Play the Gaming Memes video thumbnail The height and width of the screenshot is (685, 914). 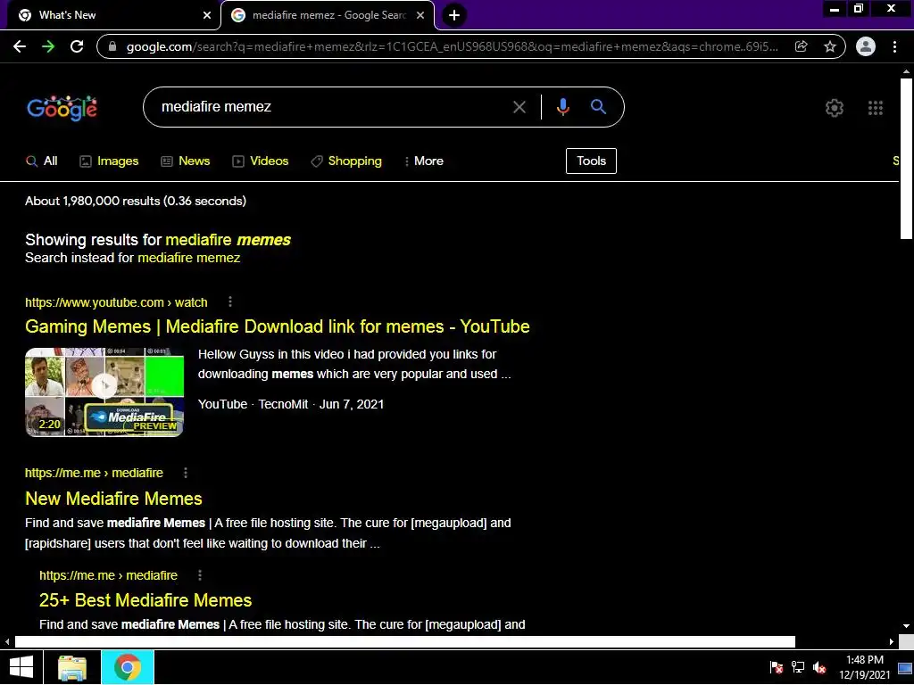point(104,392)
